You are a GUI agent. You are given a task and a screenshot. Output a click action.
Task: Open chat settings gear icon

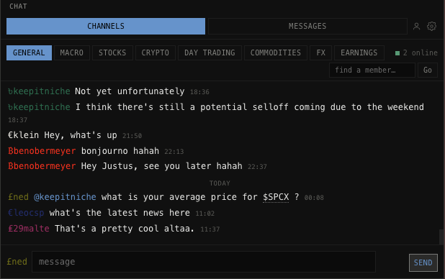click(431, 26)
